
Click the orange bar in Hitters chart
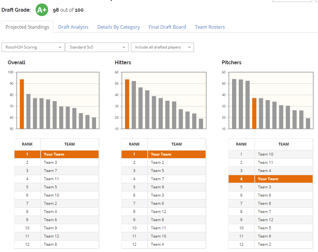pos(127,104)
